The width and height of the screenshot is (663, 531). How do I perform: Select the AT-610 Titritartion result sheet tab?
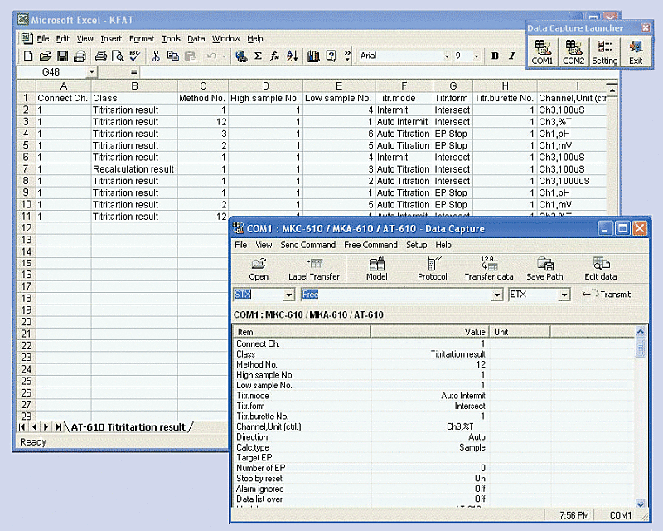coord(128,426)
